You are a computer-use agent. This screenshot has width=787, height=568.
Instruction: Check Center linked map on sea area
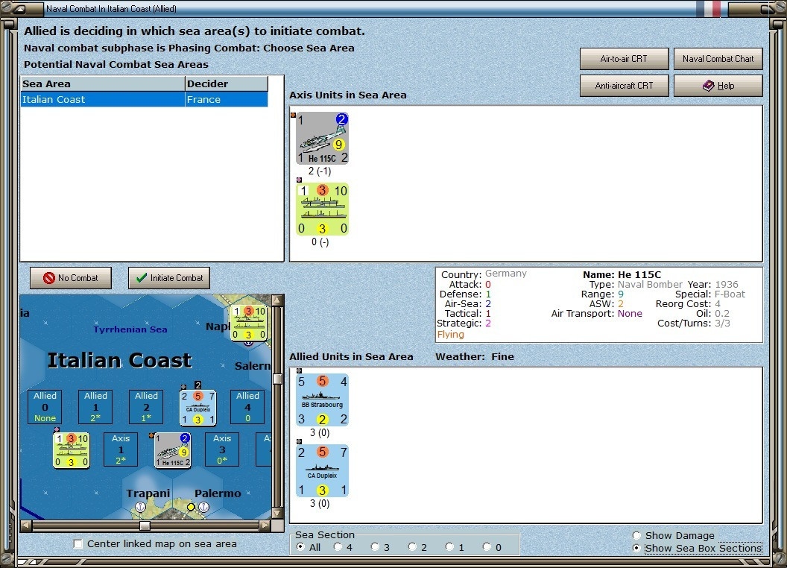[x=78, y=544]
